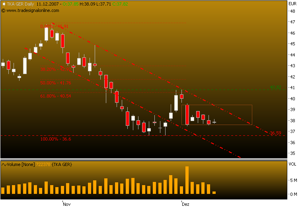Image resolution: width=306 pixels, height=207 pixels.
Task: Click the close price C:37.82
Action: pyautogui.click(x=120, y=4)
